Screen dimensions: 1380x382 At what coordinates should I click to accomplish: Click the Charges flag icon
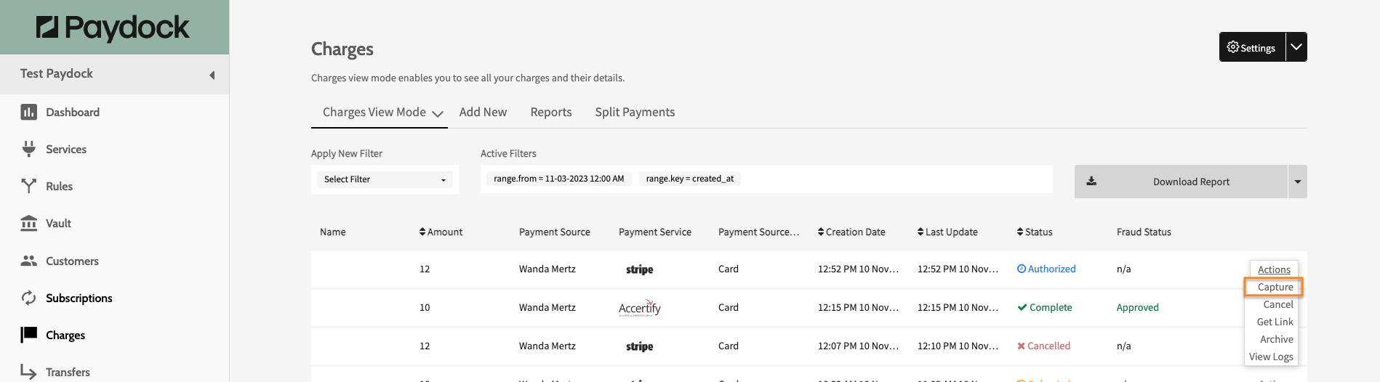point(29,335)
